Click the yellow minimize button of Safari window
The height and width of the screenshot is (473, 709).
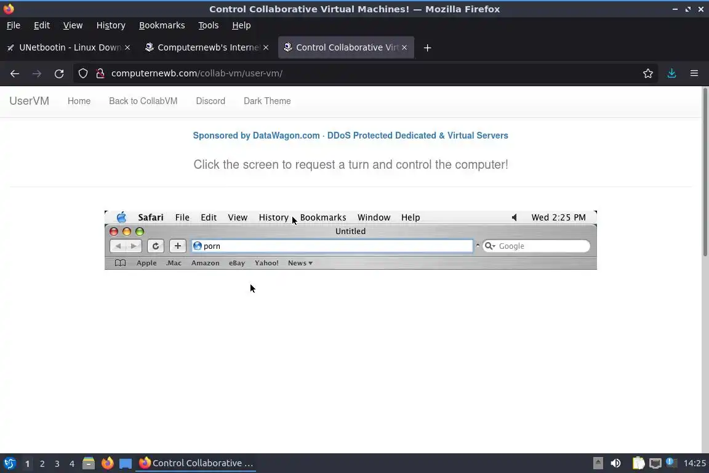127,232
